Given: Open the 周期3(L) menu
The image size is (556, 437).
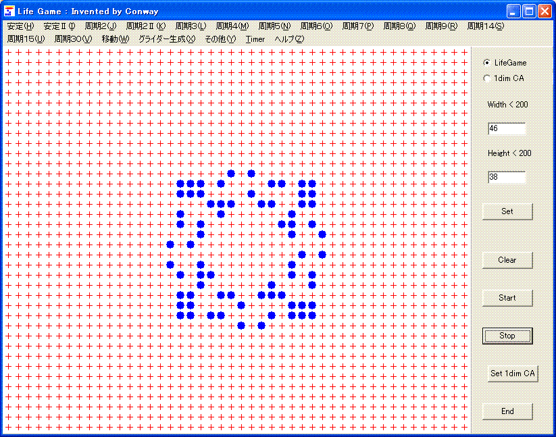Looking at the screenshot, I should [191, 26].
